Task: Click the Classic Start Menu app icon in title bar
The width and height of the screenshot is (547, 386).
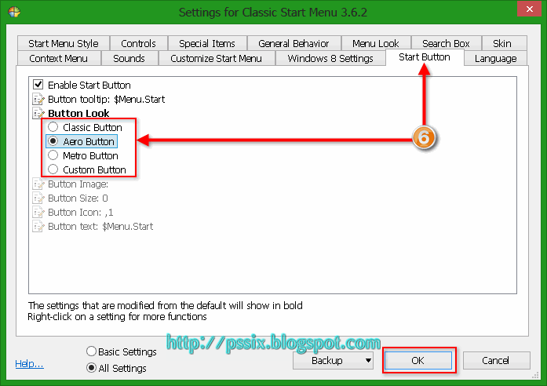Action: click(x=14, y=12)
